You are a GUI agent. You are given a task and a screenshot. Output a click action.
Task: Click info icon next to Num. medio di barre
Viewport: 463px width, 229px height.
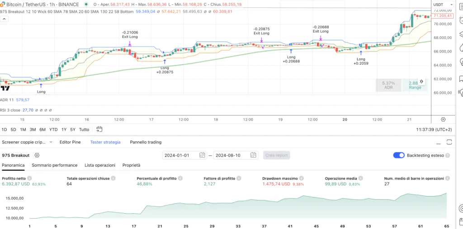pyautogui.click(x=447, y=178)
